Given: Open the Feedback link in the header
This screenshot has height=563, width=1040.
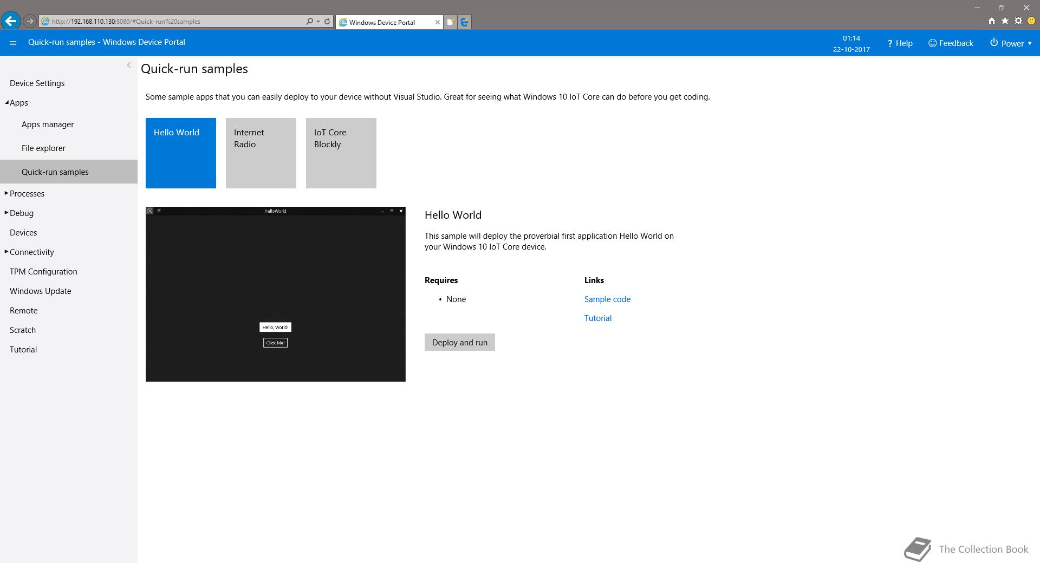Looking at the screenshot, I should 951,43.
